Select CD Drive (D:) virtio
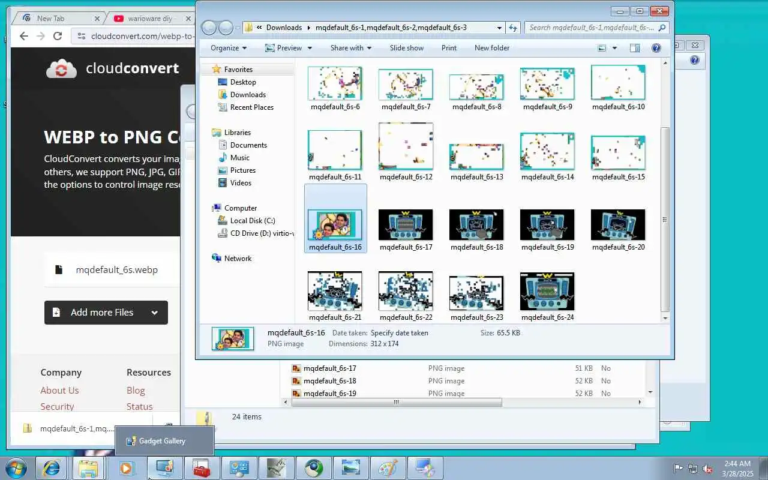 tap(256, 233)
